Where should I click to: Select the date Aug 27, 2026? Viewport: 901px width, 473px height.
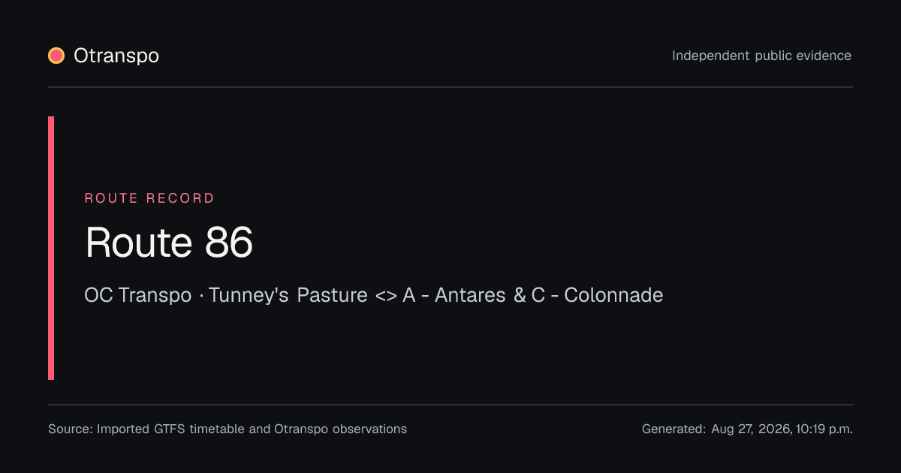tap(750, 429)
